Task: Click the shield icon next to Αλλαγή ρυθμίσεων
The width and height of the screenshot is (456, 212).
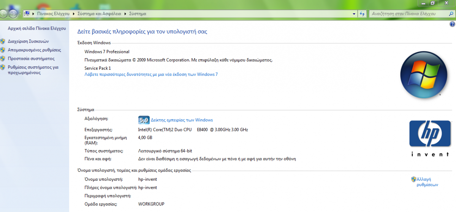Action: (x=413, y=179)
